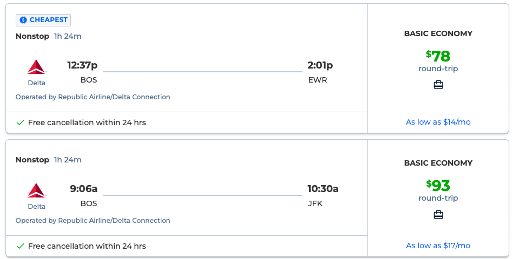The height and width of the screenshot is (259, 513).
Task: Click the 10:30a arrival time at JFK
Action: point(323,189)
